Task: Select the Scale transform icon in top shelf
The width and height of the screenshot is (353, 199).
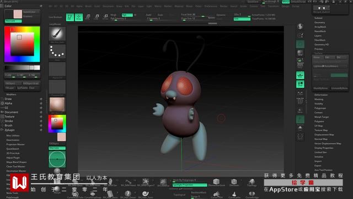Action: click(x=97, y=17)
